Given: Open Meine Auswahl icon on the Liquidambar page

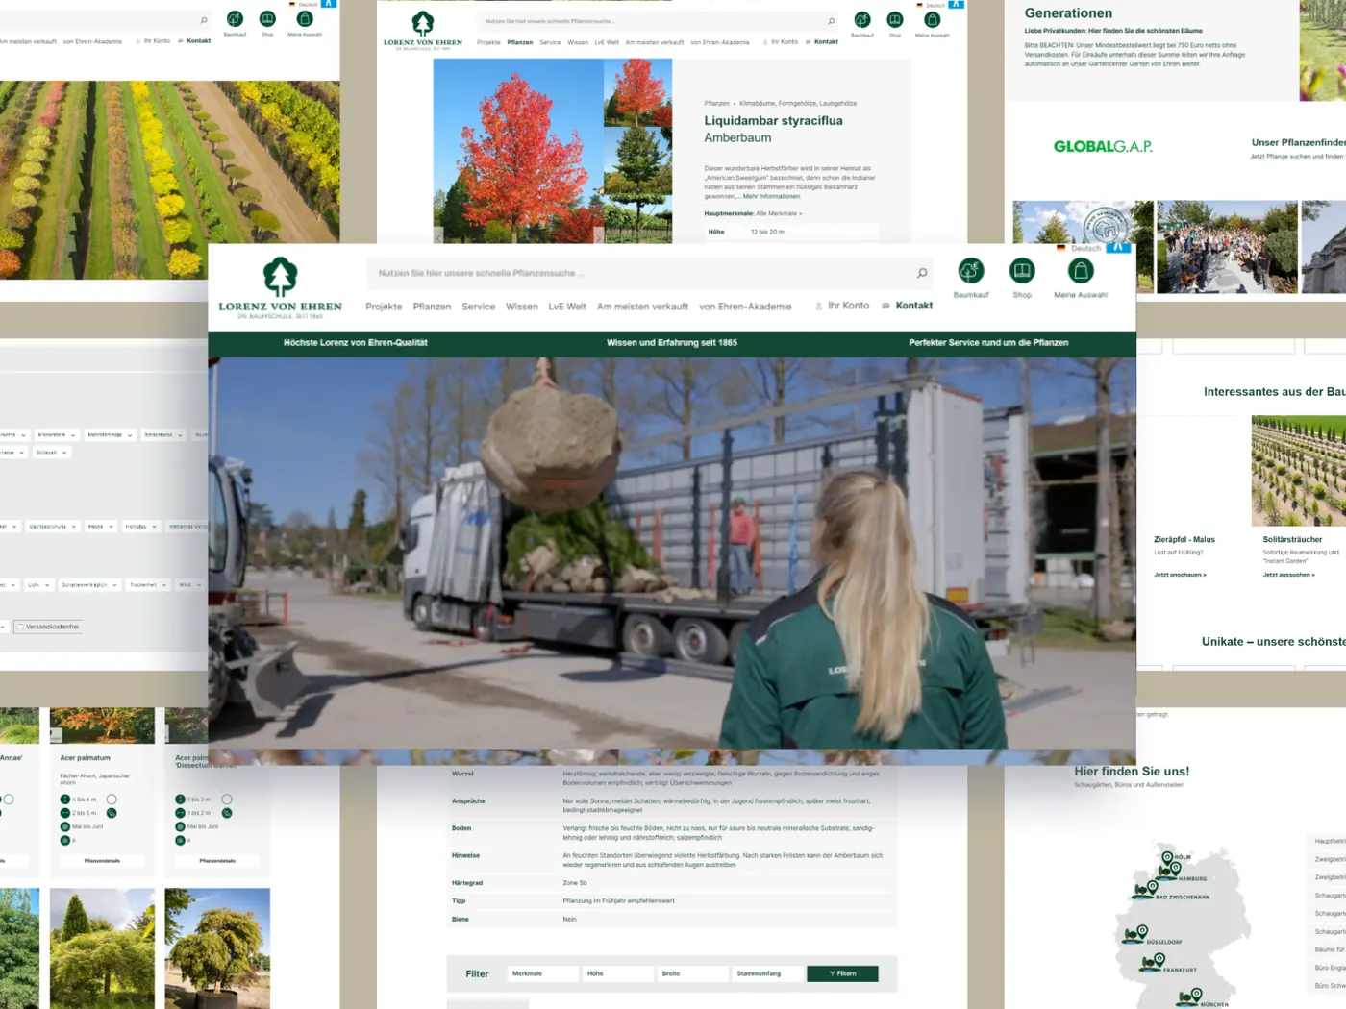Looking at the screenshot, I should [x=932, y=19].
